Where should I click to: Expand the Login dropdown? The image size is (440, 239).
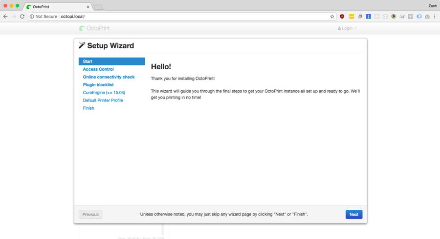tap(347, 28)
